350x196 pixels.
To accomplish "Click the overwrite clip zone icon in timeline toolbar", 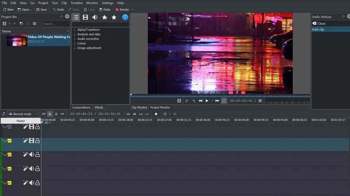I will [135, 114].
